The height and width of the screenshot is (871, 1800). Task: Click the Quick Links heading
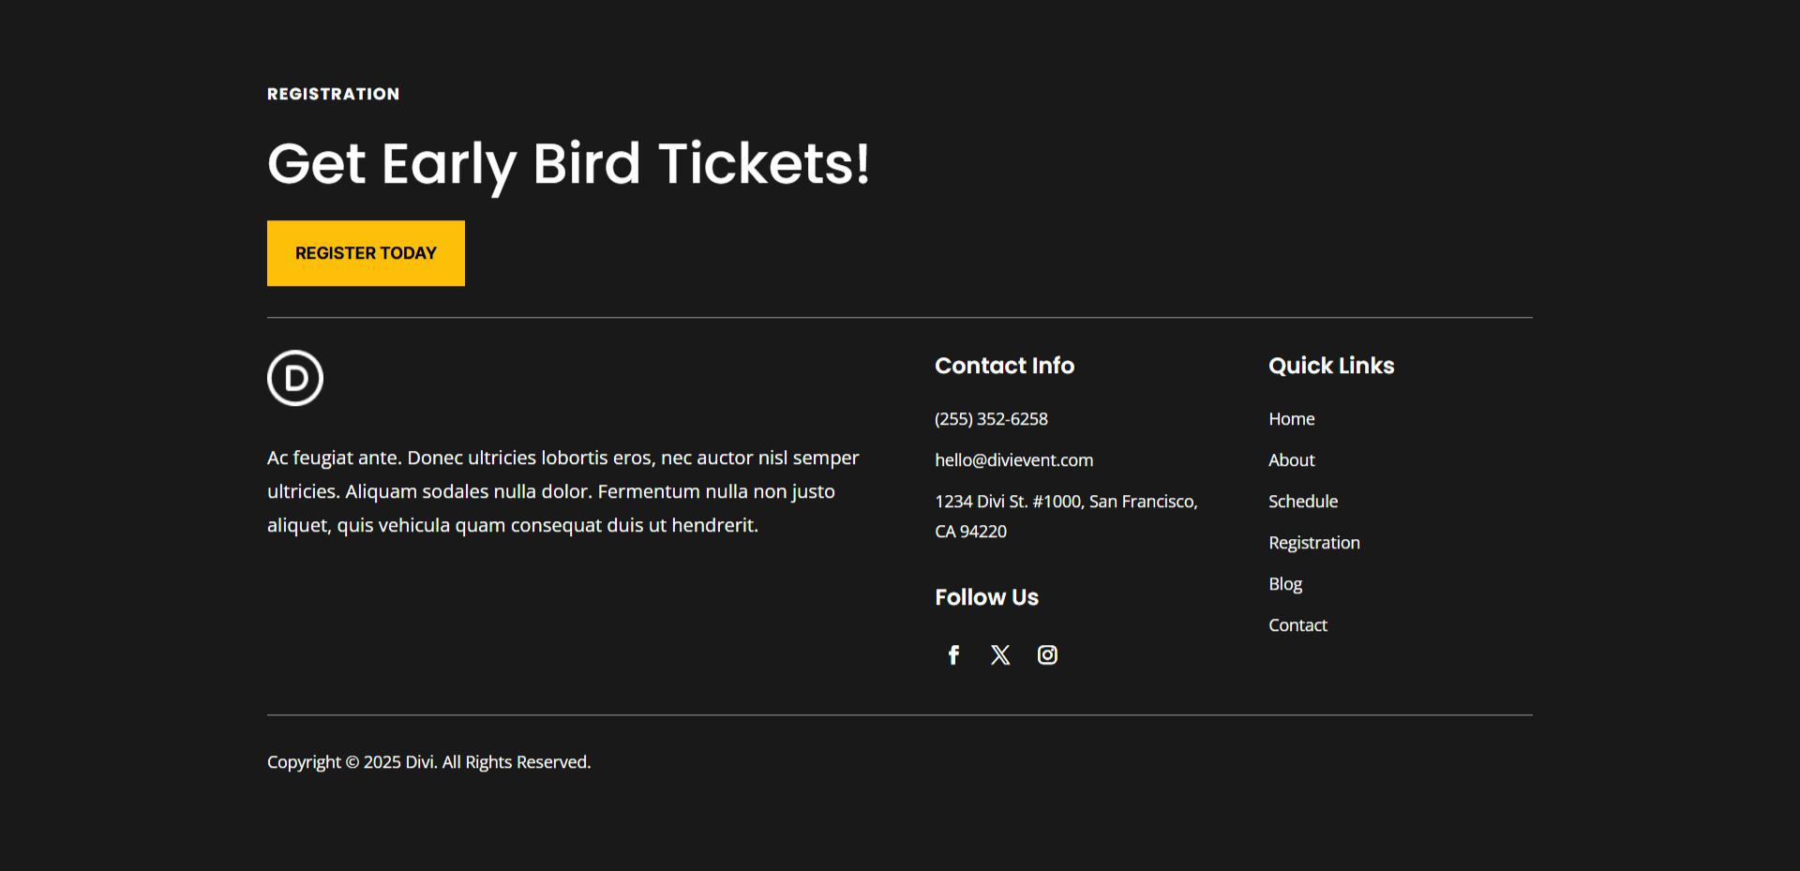(1330, 366)
